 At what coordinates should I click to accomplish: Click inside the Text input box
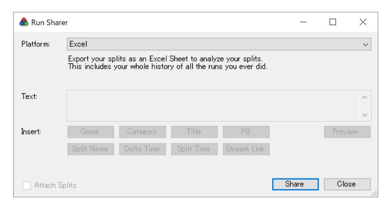213,106
